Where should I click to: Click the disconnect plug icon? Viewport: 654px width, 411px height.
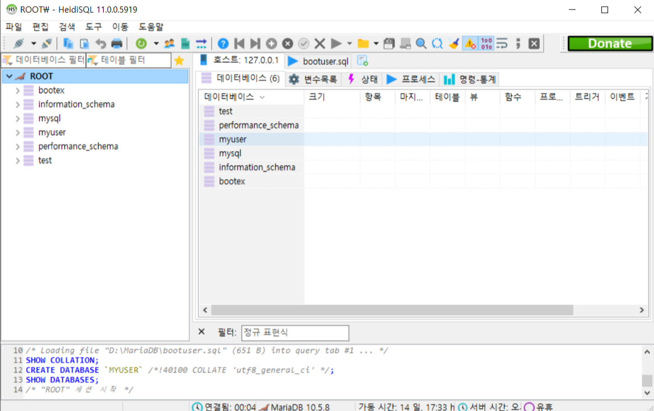click(46, 43)
